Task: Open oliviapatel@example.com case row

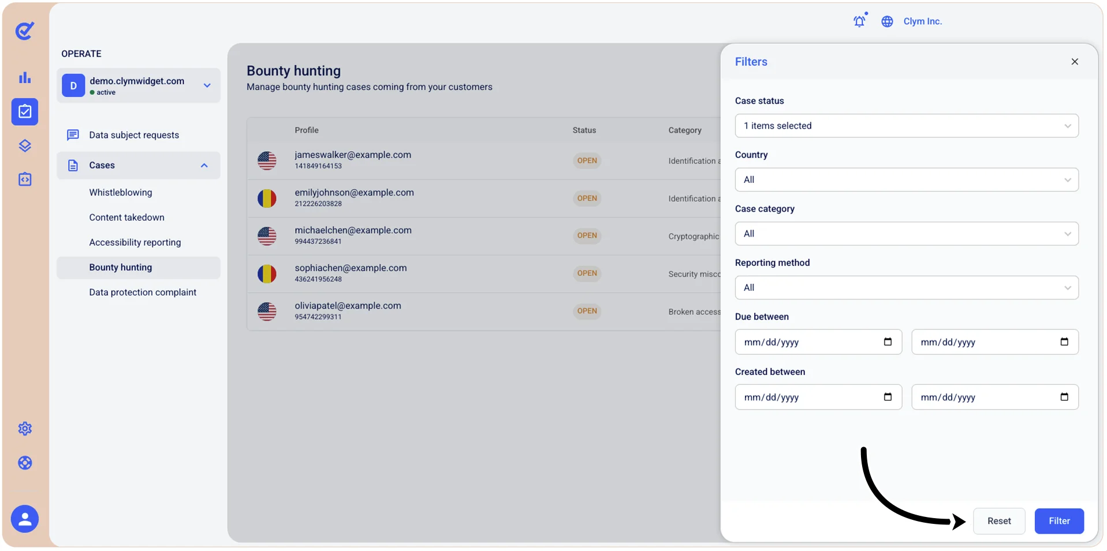Action: 484,312
